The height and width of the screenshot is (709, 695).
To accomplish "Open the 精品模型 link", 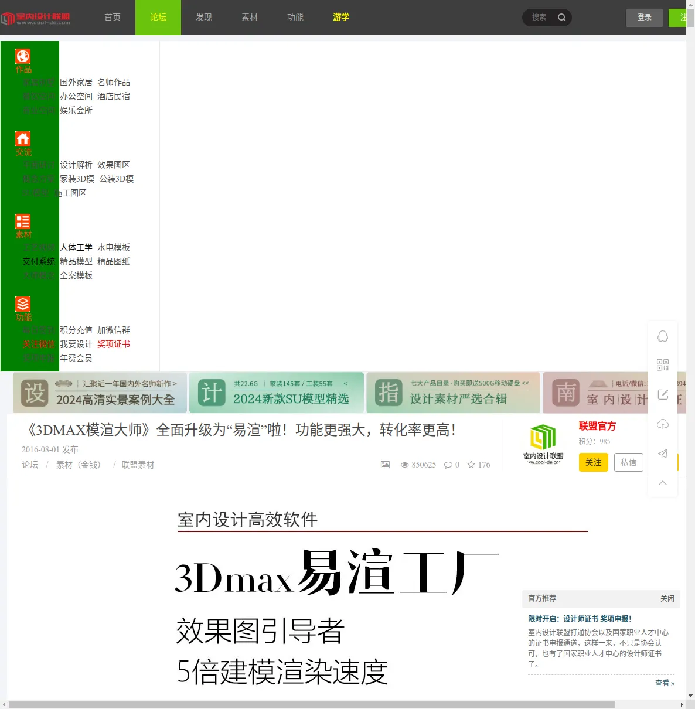I will tap(76, 261).
